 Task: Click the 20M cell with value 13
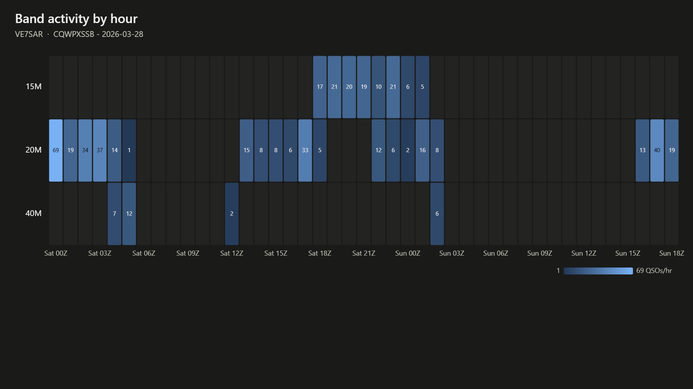[x=643, y=150]
